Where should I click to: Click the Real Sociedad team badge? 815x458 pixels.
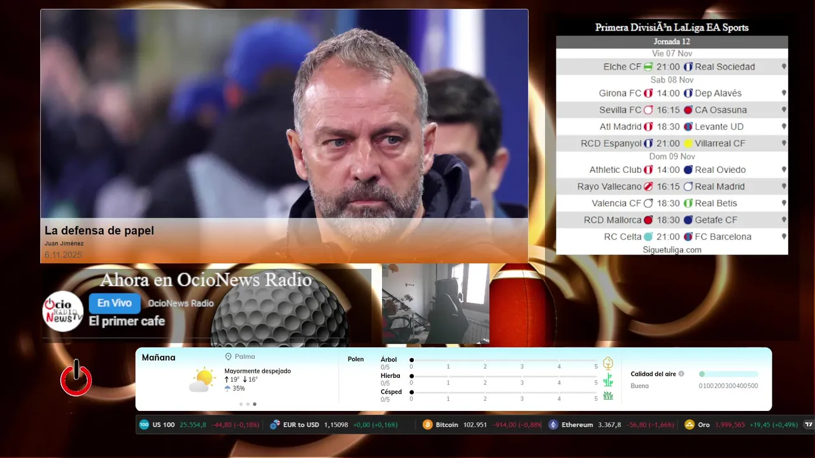[688, 67]
